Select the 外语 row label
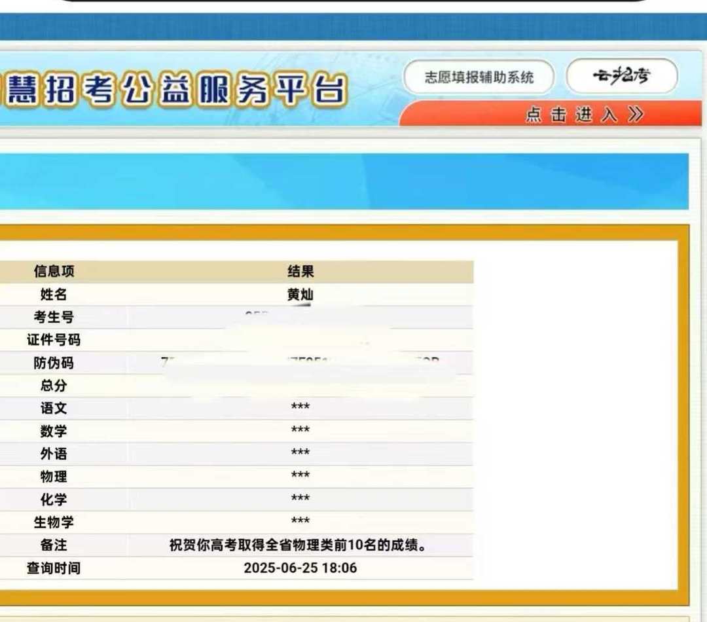This screenshot has width=707, height=622. [54, 454]
